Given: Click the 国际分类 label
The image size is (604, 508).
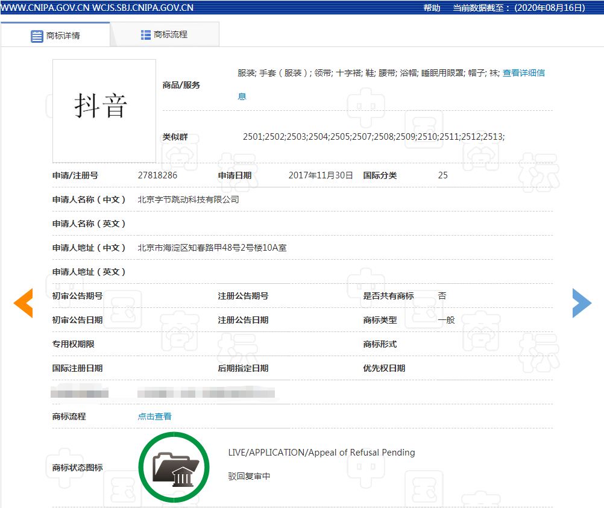Looking at the screenshot, I should (380, 175).
